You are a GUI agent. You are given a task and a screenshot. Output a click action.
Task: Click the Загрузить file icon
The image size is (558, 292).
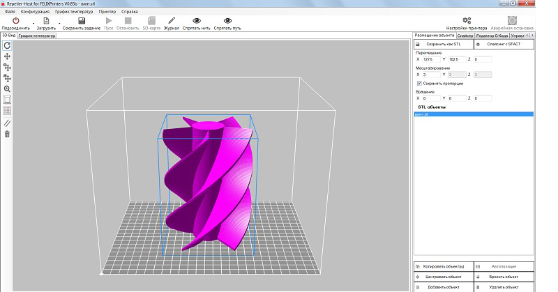coord(46,21)
